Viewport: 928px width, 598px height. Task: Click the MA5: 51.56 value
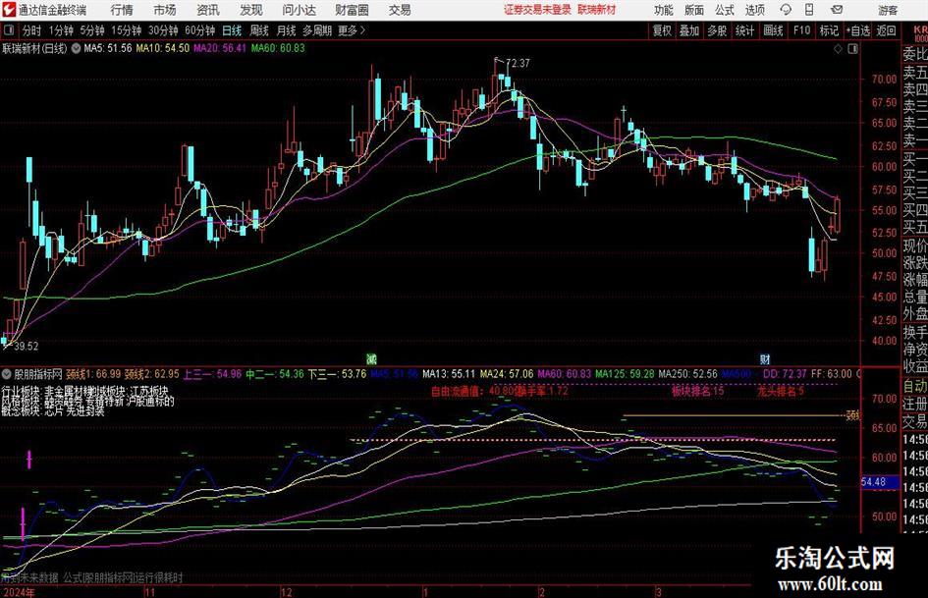point(108,48)
